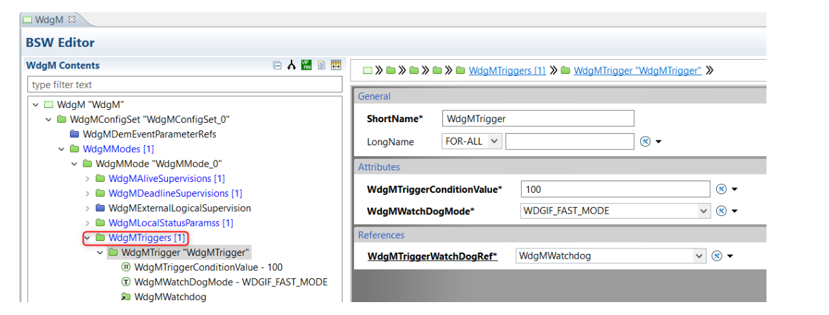
Task: Click the chevron after WdgMTrigger "WdgMTrigger" breadcrumb link
Action: click(x=709, y=71)
